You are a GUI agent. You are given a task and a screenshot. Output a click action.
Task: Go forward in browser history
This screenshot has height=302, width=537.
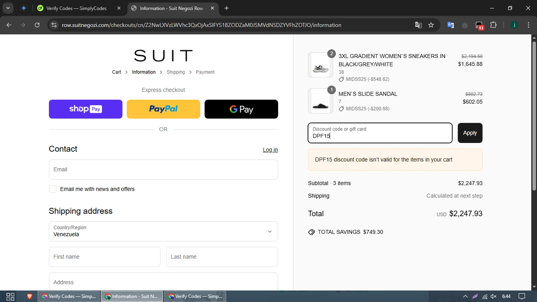(23, 25)
